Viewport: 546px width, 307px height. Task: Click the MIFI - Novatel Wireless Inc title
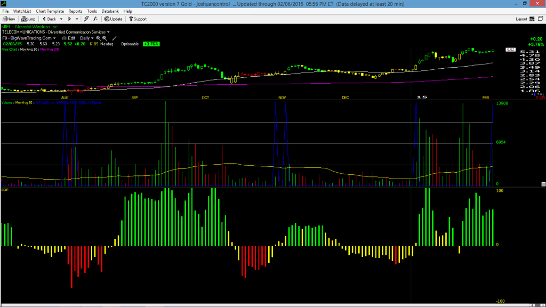pos(29,27)
